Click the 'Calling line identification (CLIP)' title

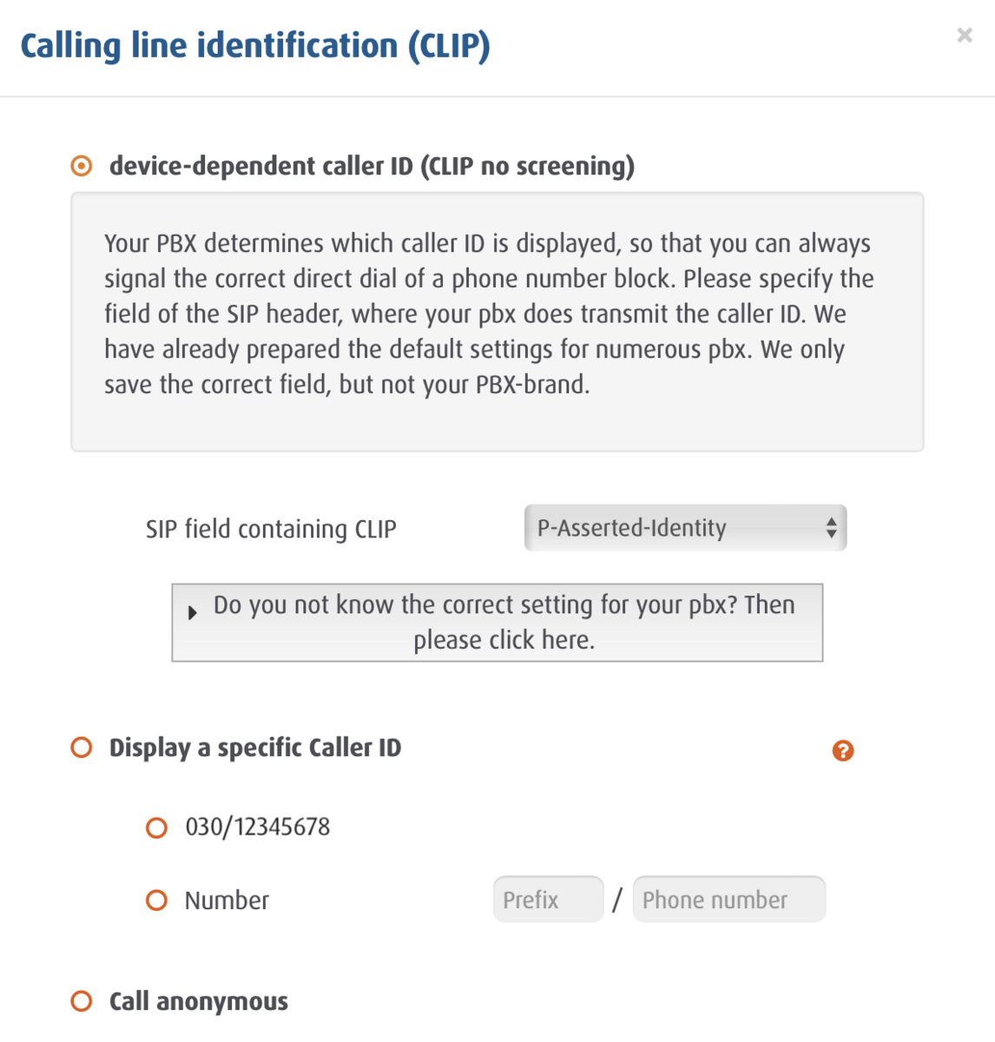pyautogui.click(x=255, y=46)
